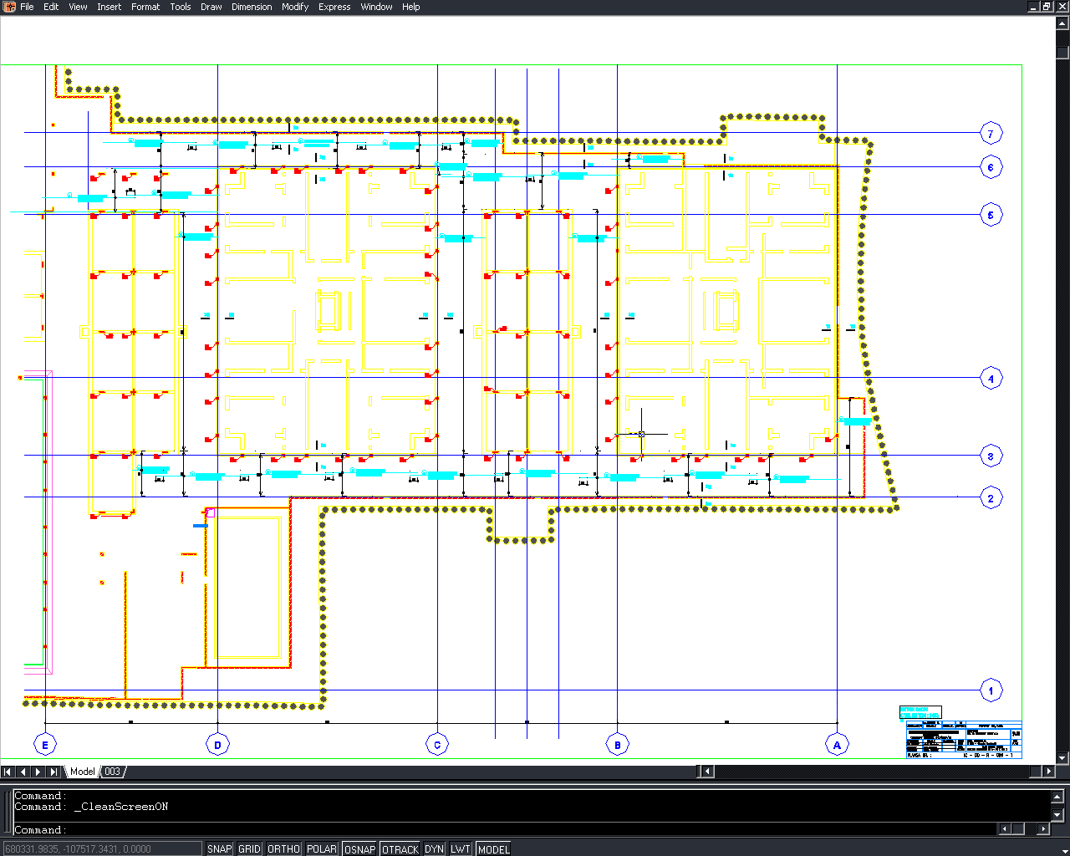Toggle POLAR tracking in status bar
Viewport: 1070px width, 856px height.
pos(322,848)
